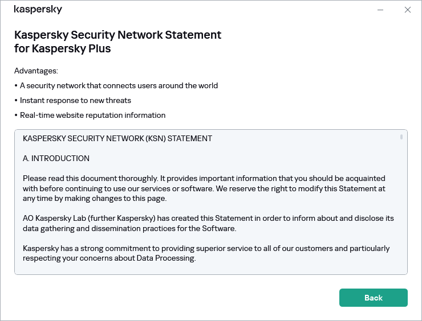Grab the statement box scrollbar thumb
Viewport: 422px width, 321px height.
point(401,137)
